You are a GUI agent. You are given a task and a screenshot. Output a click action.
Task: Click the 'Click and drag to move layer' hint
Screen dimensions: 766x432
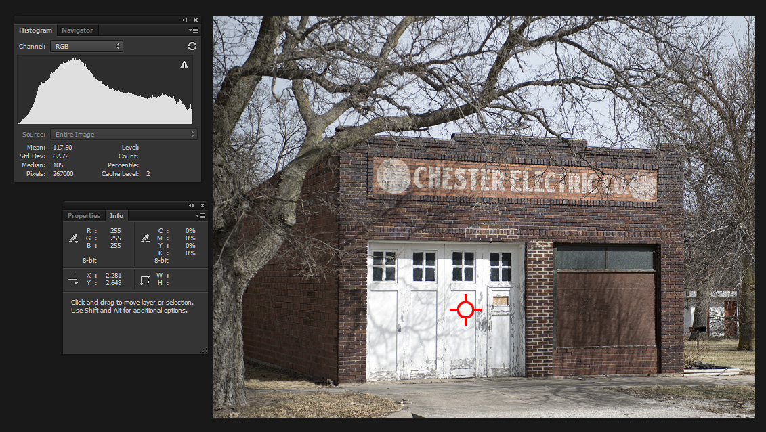pos(132,303)
